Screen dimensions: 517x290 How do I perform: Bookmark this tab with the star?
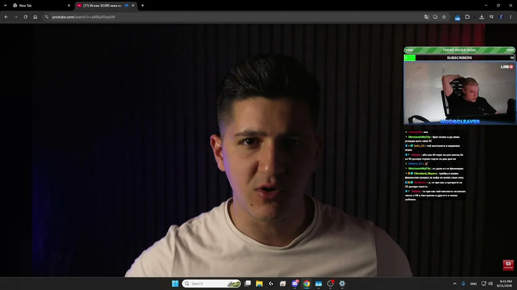pos(444,17)
